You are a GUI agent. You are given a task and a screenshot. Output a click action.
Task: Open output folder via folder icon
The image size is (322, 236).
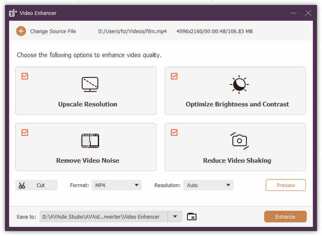coord(192,217)
